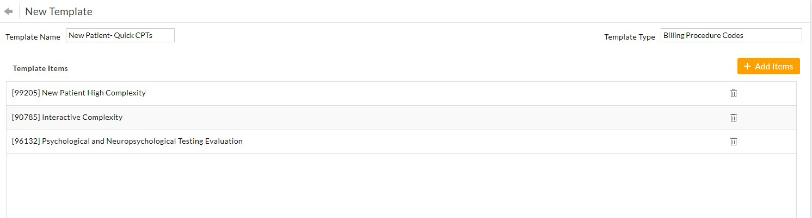Click the [99205] code text

(x=26, y=93)
